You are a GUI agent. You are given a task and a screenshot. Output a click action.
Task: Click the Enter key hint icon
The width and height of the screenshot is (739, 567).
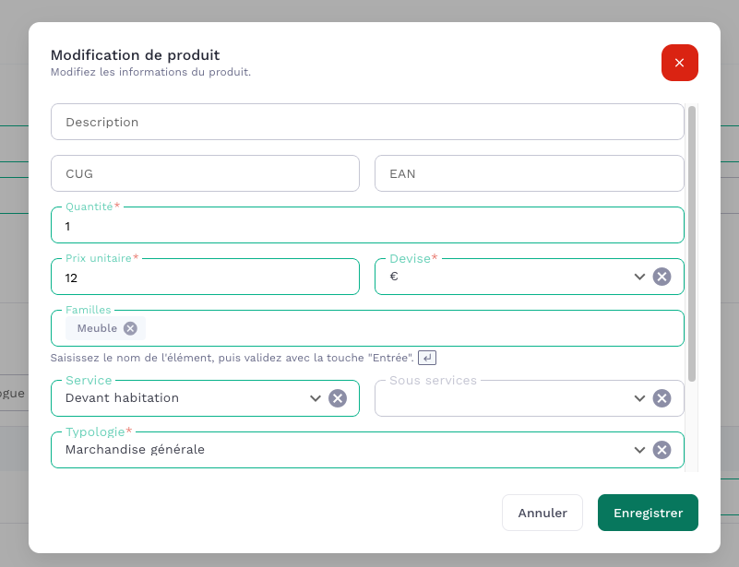pos(426,357)
